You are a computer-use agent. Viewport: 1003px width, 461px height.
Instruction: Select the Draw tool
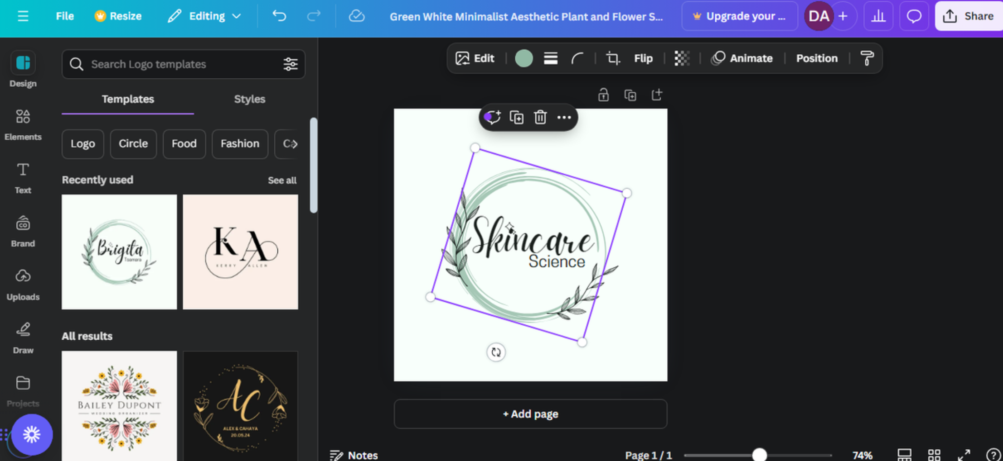23,336
